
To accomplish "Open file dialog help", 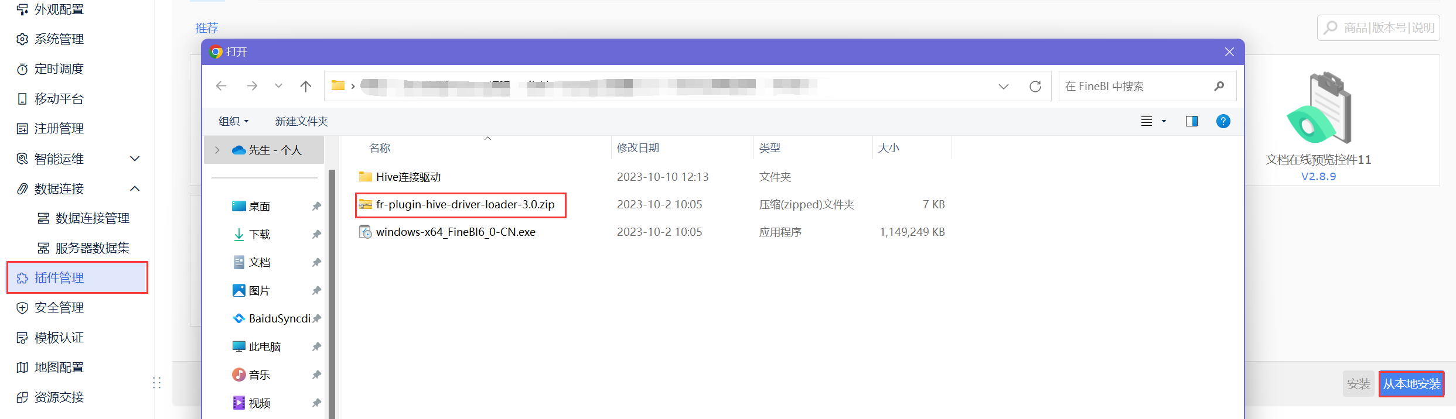I will click(1223, 121).
